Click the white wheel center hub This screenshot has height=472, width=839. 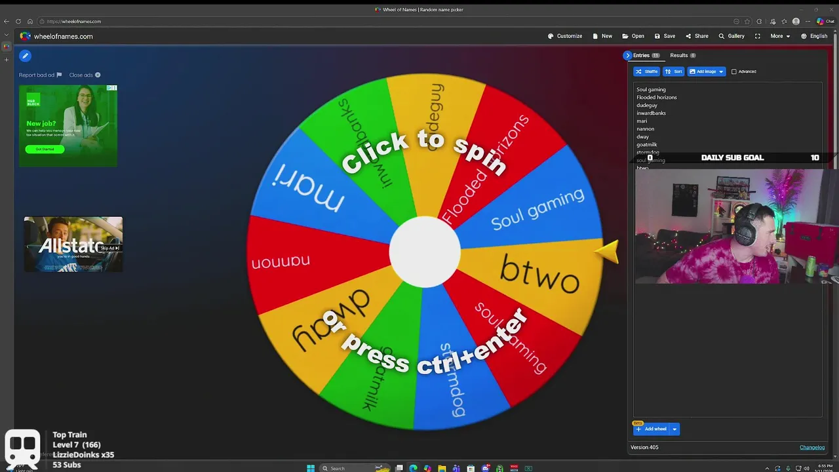point(425,252)
